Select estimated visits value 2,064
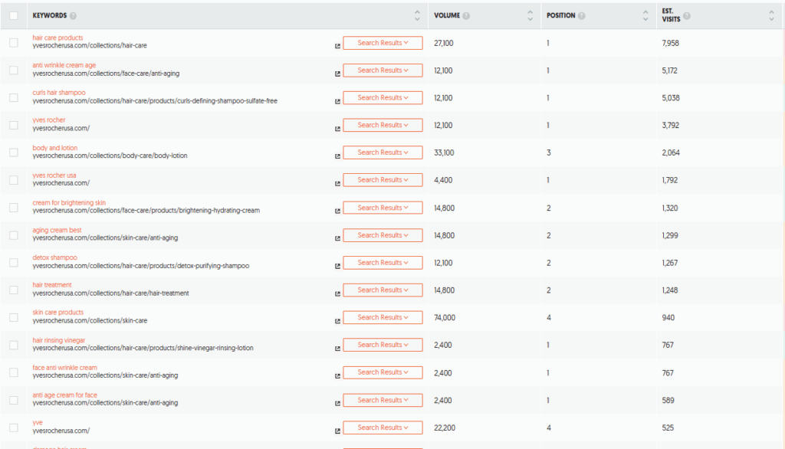The image size is (785, 449). 671,152
